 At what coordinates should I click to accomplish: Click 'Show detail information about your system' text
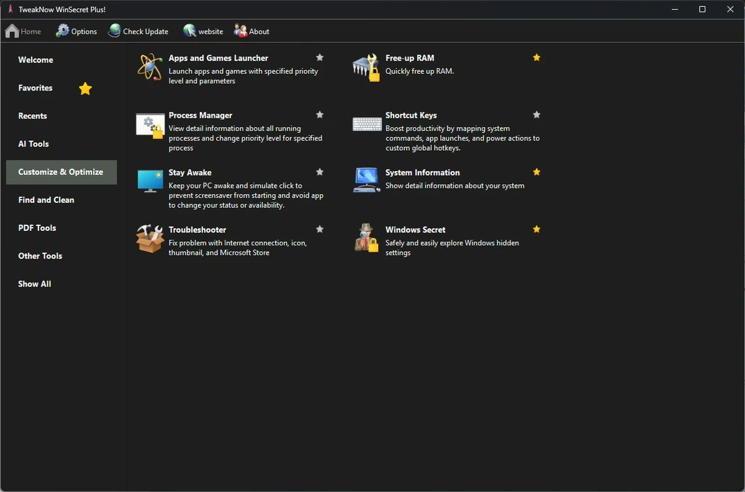coord(455,186)
